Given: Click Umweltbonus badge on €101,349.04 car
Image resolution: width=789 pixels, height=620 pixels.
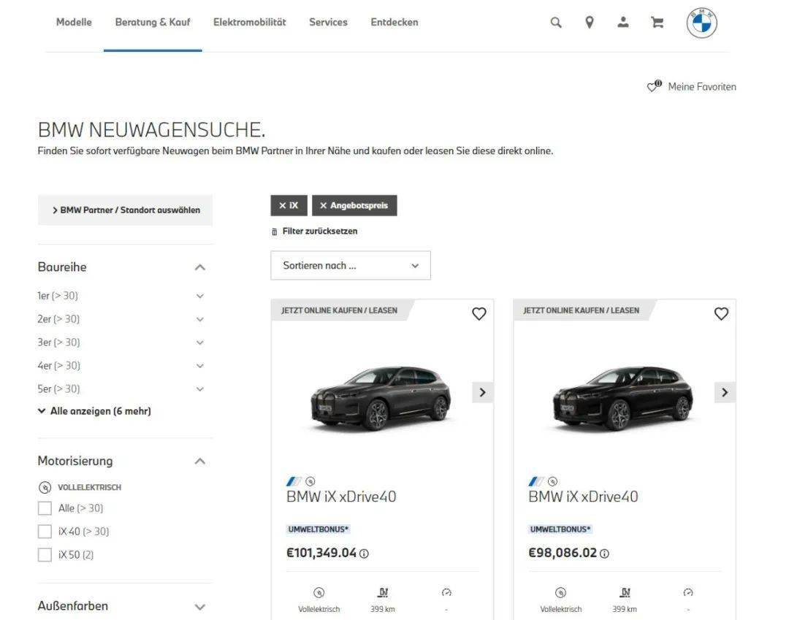Looking at the screenshot, I should (318, 529).
